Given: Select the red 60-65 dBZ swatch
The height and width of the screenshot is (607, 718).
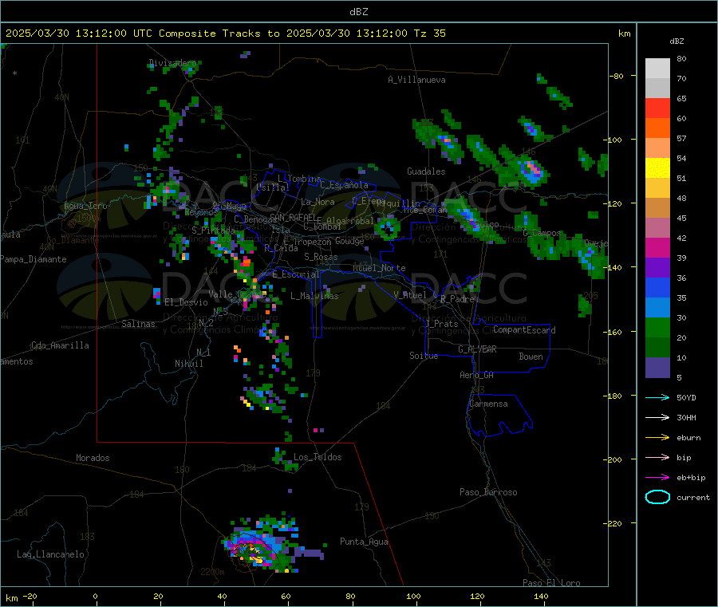Looking at the screenshot, I should pos(657,108).
